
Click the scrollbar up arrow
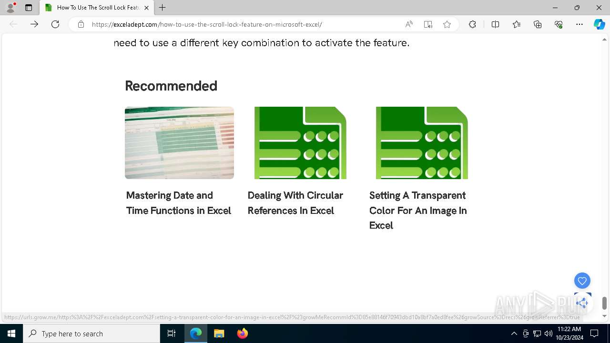click(x=604, y=40)
